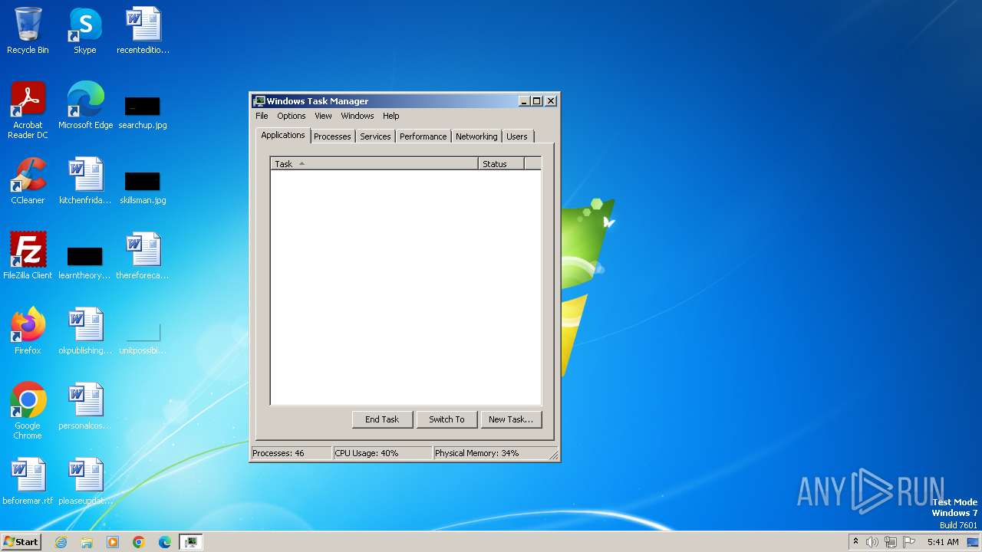Viewport: 982px width, 552px height.
Task: Launch Skype from the desktop
Action: 85,31
